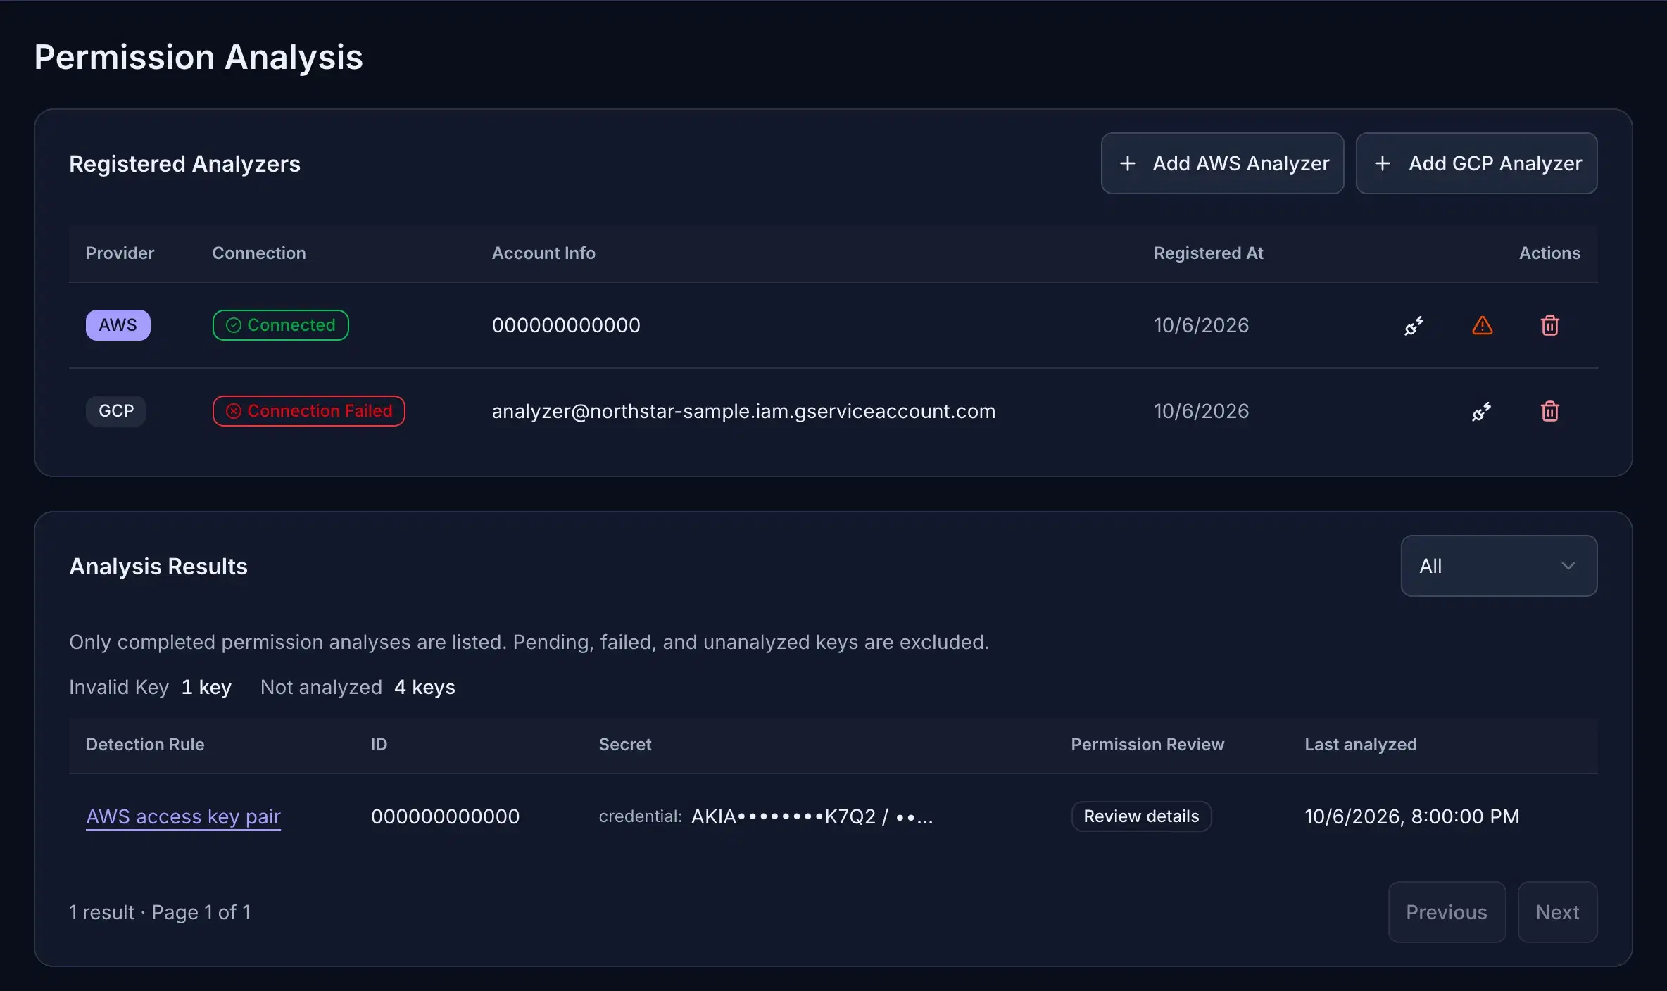Click the last analyzed timestamp 8:00:00 PM
Viewport: 1667px width, 991px height.
click(1412, 816)
